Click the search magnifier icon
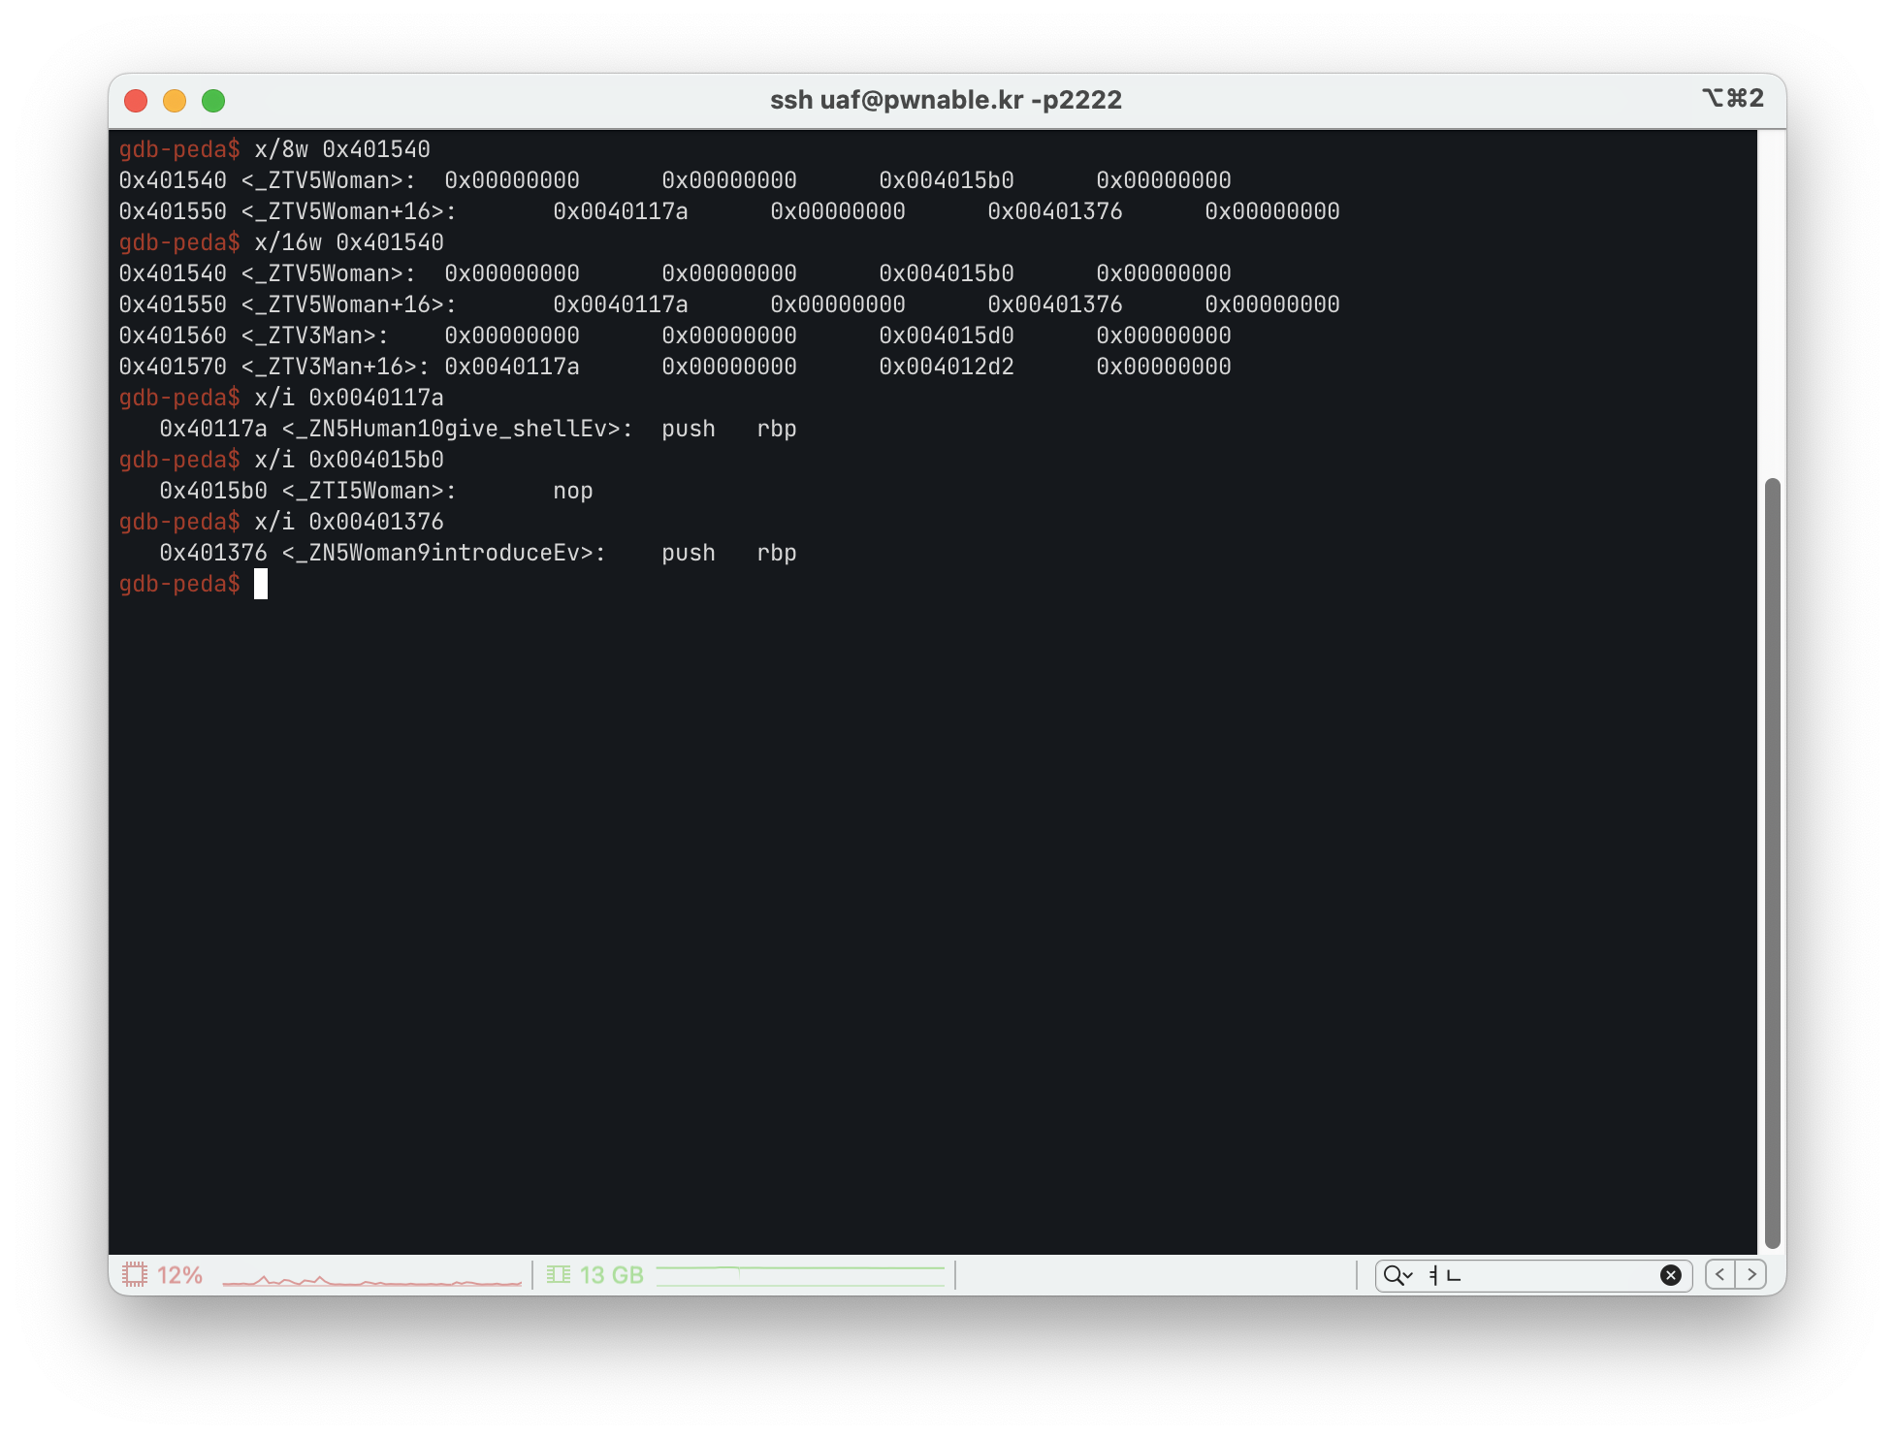 1393,1275
